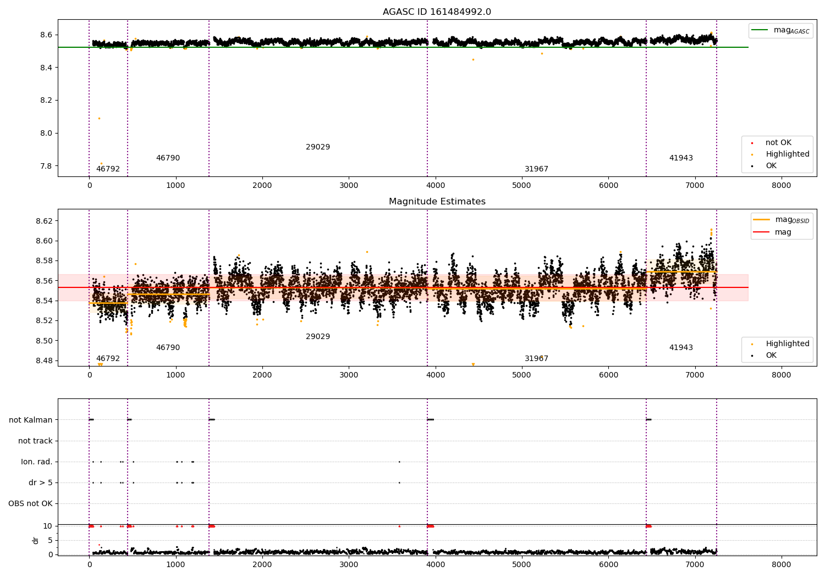825x577 pixels.
Task: Click obsid label 41943 in Magnitude Estimates plot
Action: pos(681,348)
